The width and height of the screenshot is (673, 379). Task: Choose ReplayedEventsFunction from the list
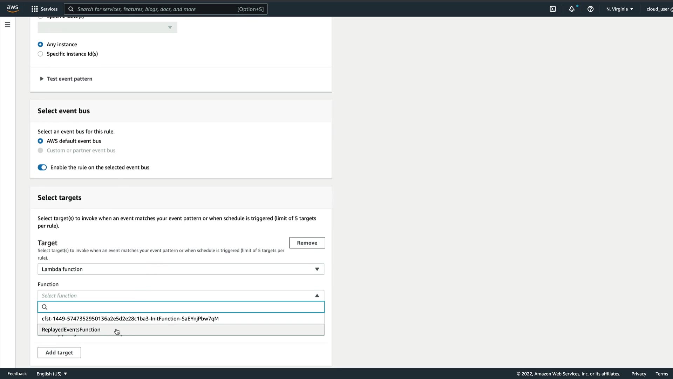point(71,330)
